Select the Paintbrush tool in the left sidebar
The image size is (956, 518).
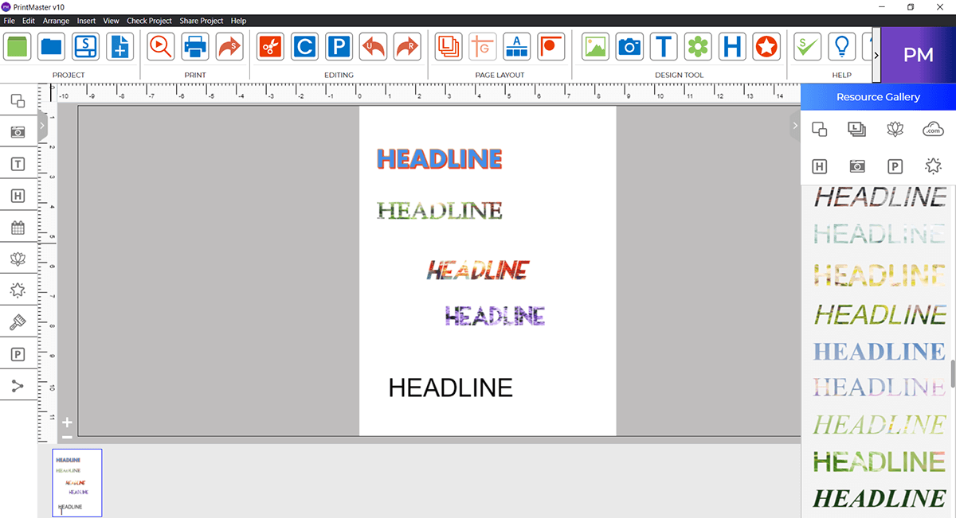tap(18, 321)
